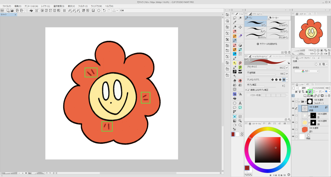Open the フィルター(I) menu

coord(83,6)
